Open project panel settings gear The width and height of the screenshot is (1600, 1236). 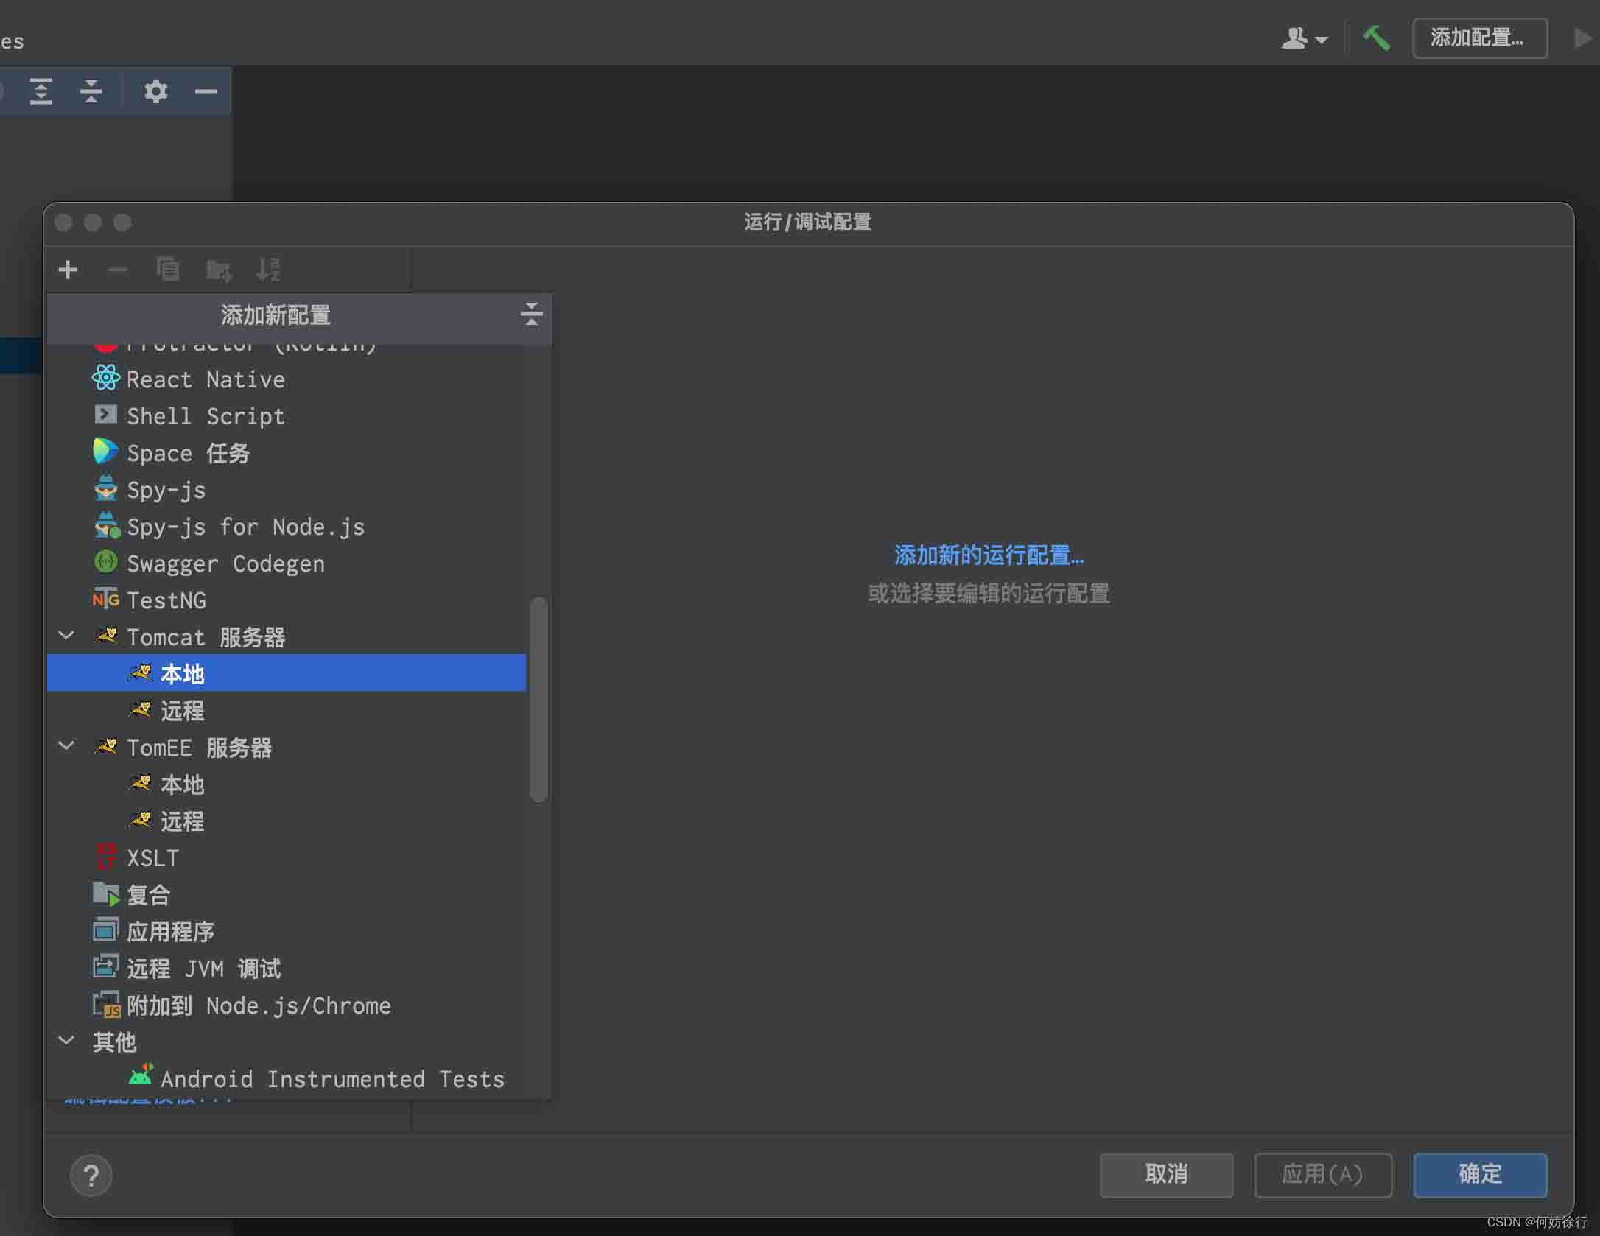155,91
